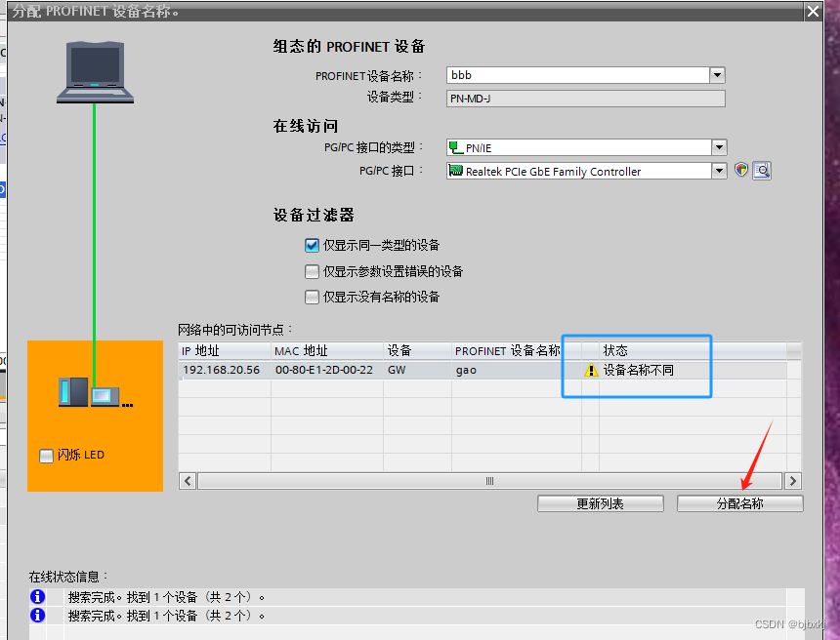Screen dimensions: 840x640
Task: Click the magnifier search icon beside PG/PC interface
Action: tap(762, 171)
